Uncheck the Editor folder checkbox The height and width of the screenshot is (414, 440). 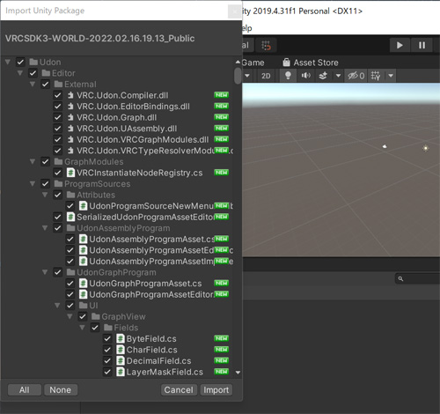(x=33, y=73)
